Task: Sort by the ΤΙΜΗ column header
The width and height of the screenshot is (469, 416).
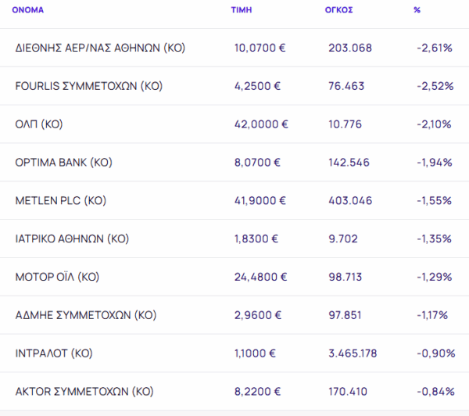Action: point(241,11)
